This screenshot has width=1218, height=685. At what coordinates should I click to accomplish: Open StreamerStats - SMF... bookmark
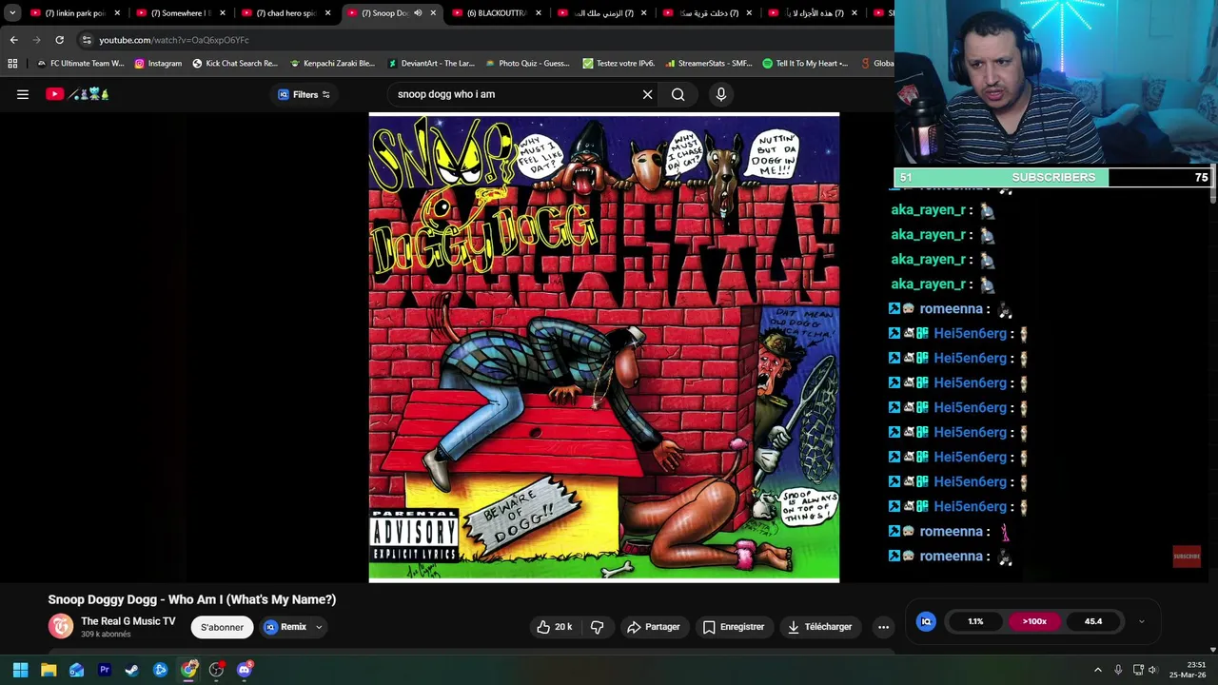coord(708,64)
